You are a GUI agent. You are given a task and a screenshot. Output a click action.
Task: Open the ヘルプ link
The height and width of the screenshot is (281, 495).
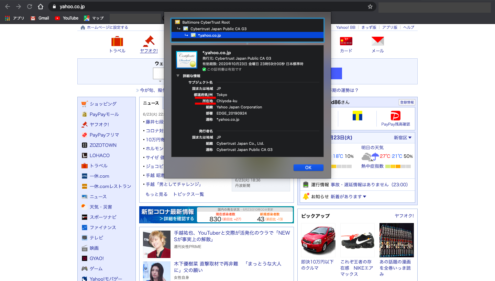(409, 27)
